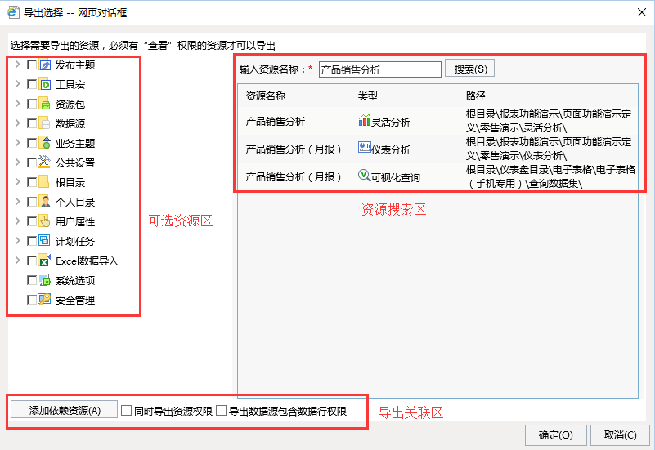This screenshot has width=655, height=450.
Task: Close the 导出选择 dialog window
Action: click(x=642, y=12)
